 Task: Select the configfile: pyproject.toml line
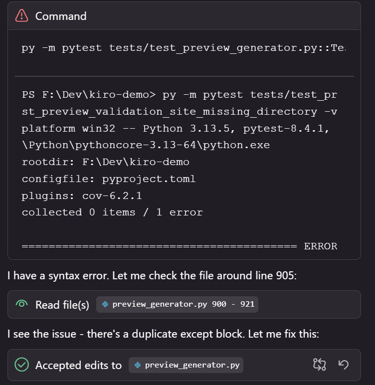[109, 179]
